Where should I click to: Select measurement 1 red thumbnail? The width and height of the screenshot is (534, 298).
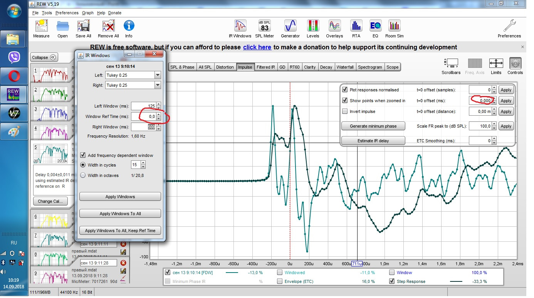(51, 75)
